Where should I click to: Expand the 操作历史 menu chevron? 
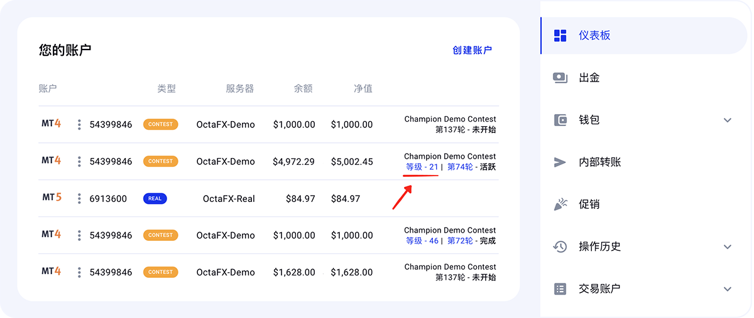click(x=728, y=247)
